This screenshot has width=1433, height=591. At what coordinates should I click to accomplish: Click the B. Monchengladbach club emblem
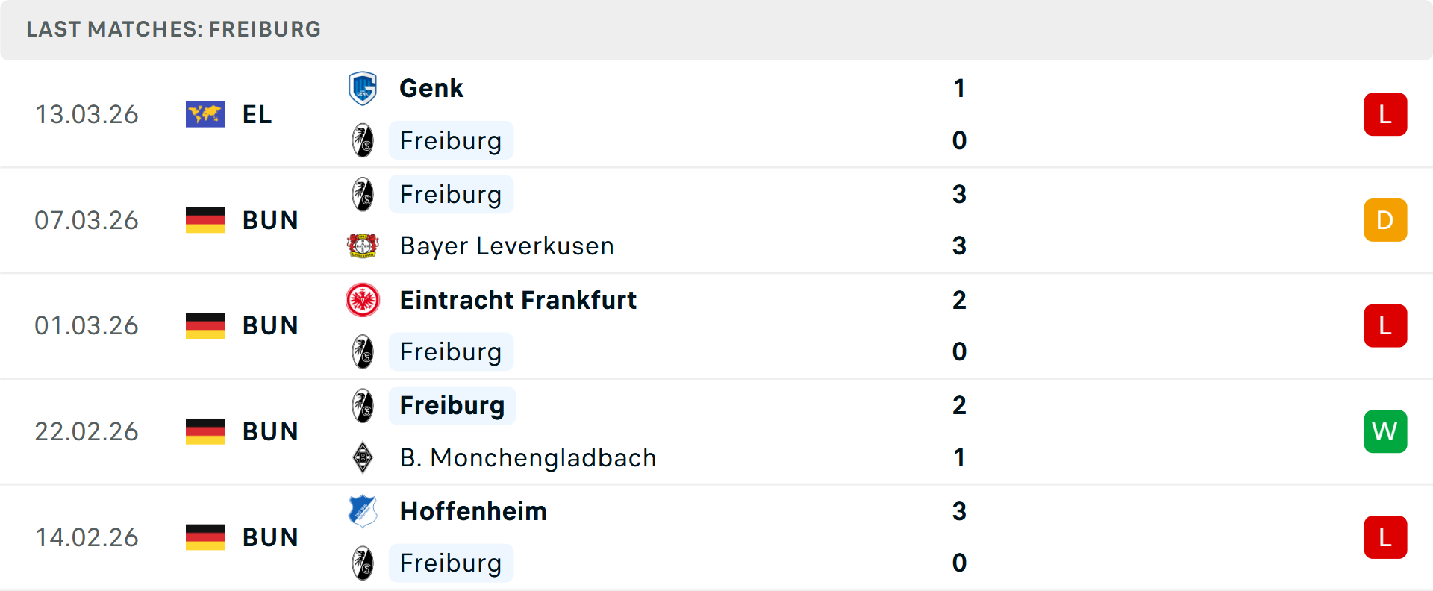tap(363, 457)
